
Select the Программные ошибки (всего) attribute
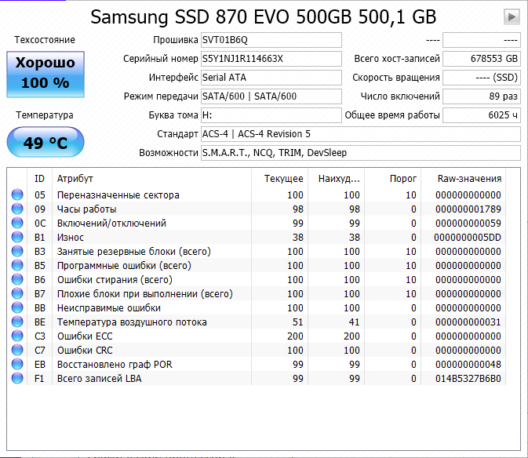pos(124,266)
